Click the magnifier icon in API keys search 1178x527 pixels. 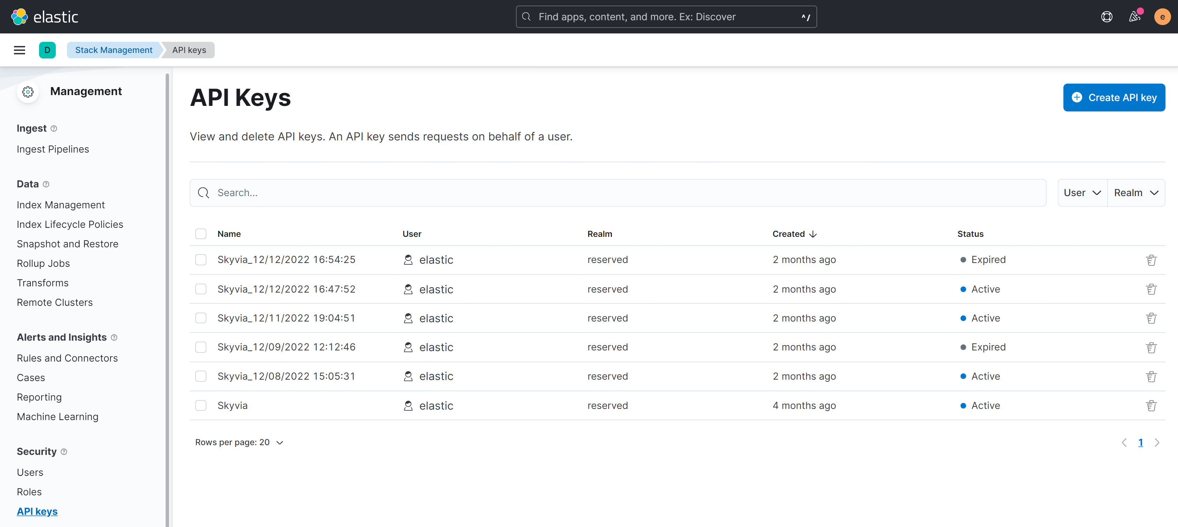click(x=204, y=193)
